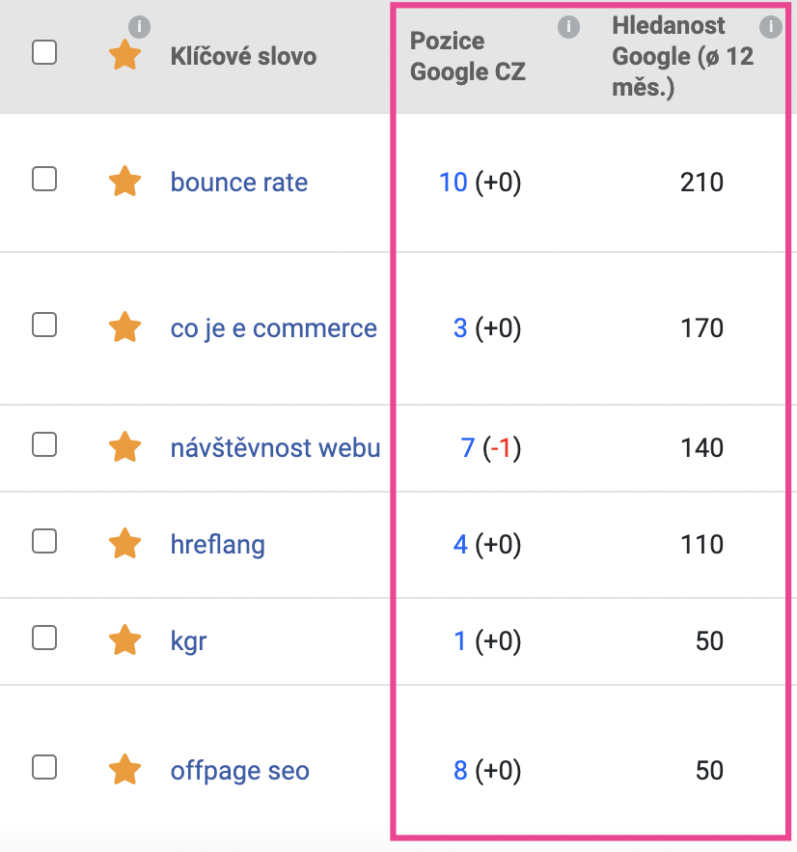Toggle the favorite star for co je e commerce
The height and width of the screenshot is (852, 797).
point(124,327)
